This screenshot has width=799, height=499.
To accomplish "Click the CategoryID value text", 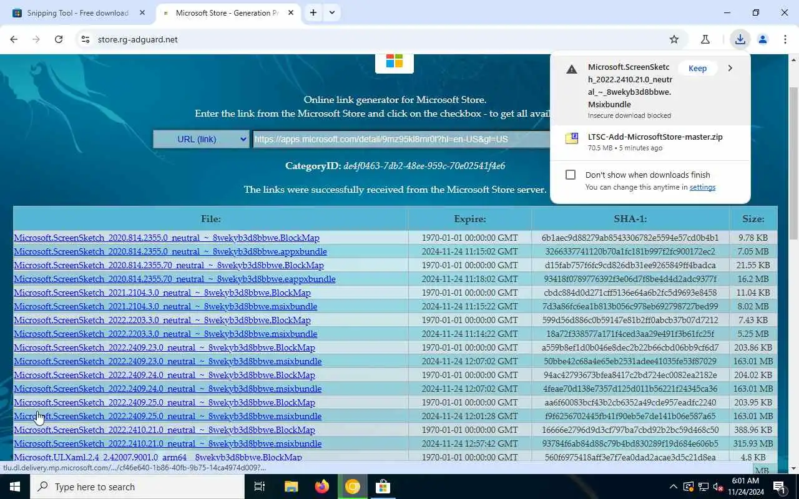I will (424, 166).
